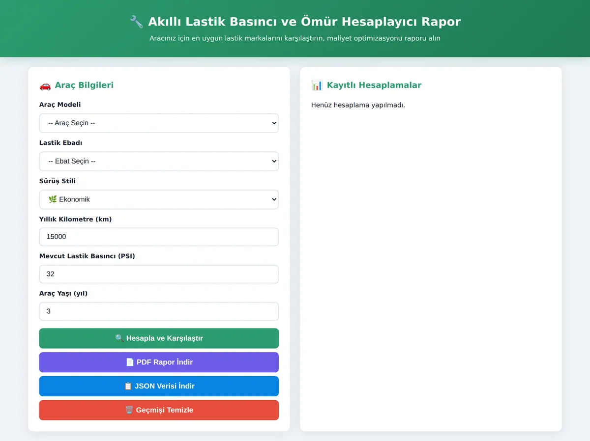The height and width of the screenshot is (441, 590).
Task: Click JSON Verisi İndir button
Action: [159, 386]
